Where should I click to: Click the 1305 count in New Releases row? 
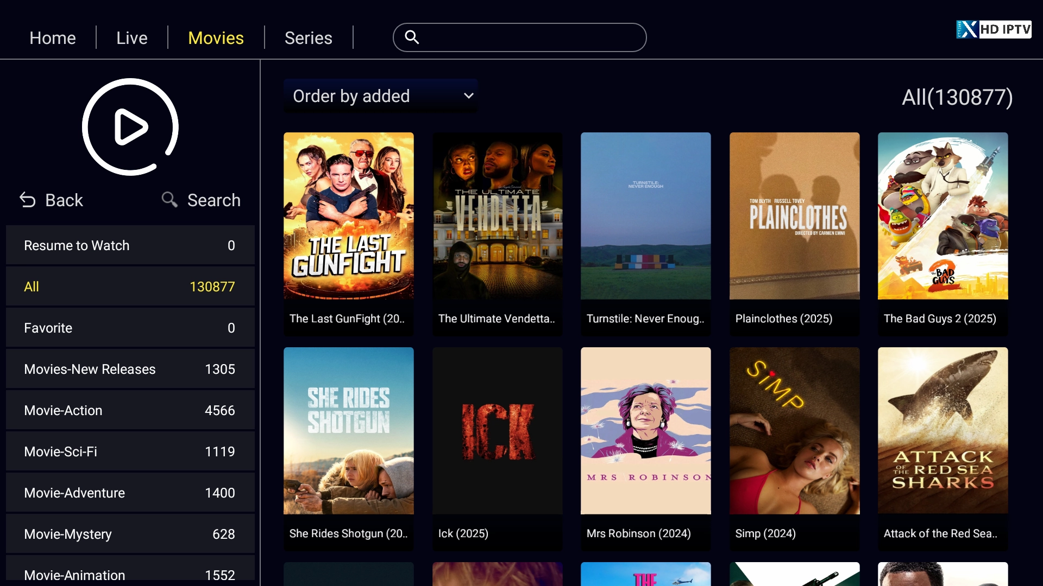click(x=220, y=369)
